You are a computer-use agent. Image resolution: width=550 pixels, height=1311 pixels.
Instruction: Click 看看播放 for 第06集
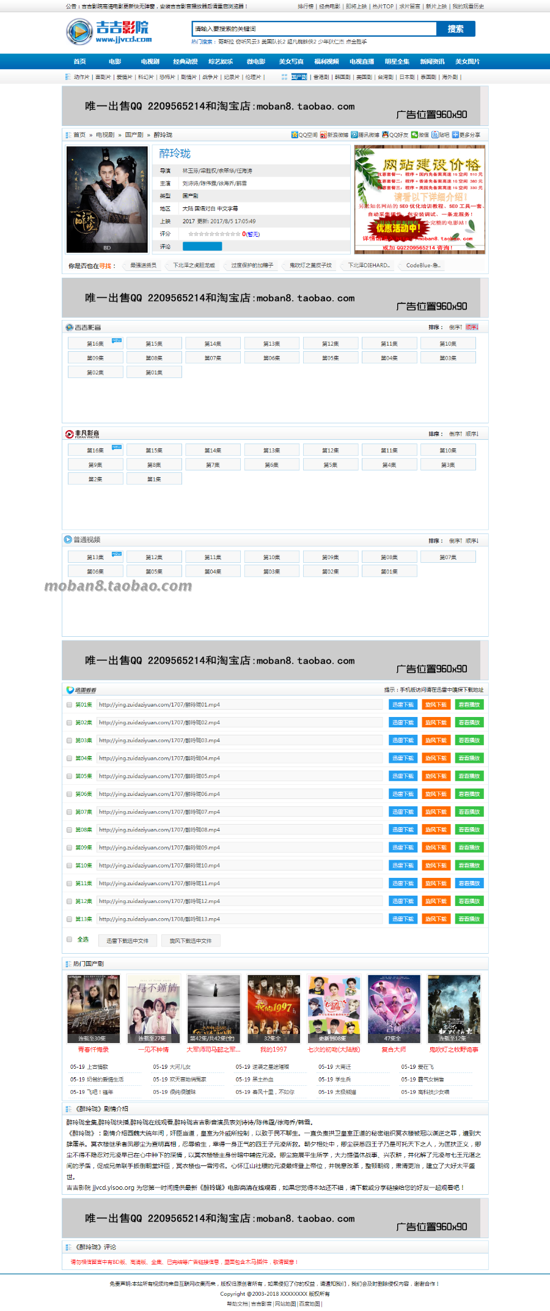(x=469, y=794)
